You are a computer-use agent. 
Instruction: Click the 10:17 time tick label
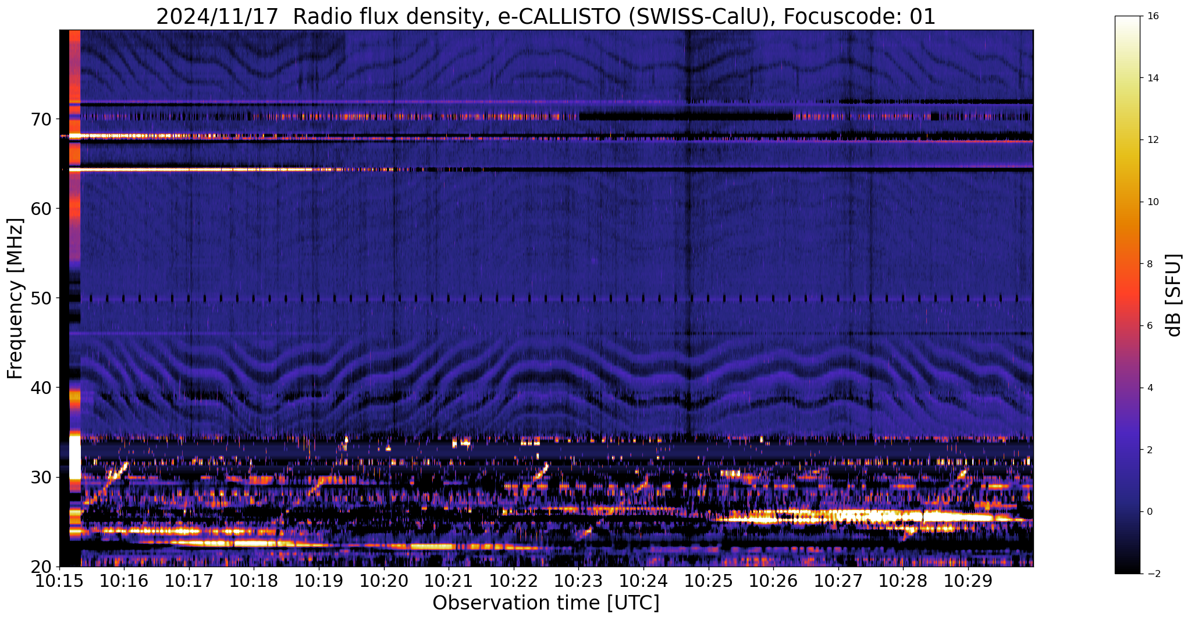(x=189, y=581)
